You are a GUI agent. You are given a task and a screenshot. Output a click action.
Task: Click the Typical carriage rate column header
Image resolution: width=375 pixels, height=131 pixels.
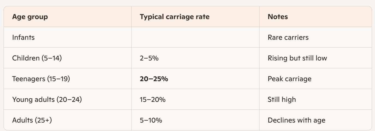point(175,17)
